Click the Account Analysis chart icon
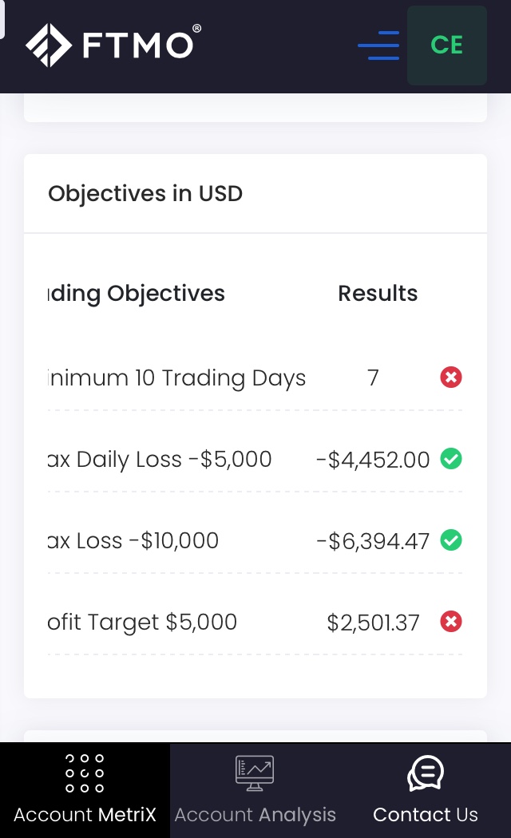Screen dimensions: 511x838 [x=255, y=773]
